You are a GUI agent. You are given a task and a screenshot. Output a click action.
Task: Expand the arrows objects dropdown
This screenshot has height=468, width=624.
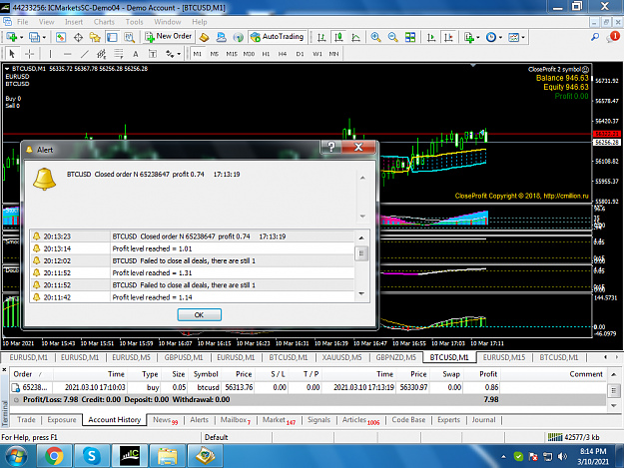pos(179,54)
